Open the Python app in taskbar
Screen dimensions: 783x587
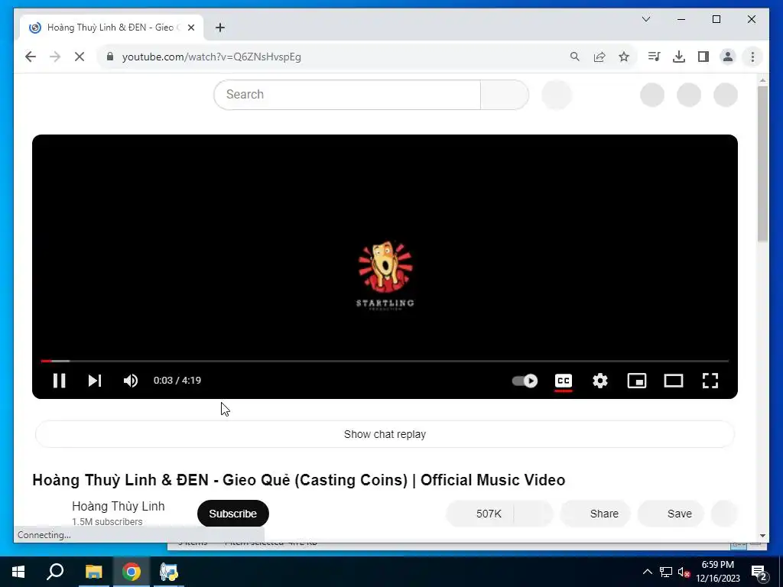click(x=169, y=572)
